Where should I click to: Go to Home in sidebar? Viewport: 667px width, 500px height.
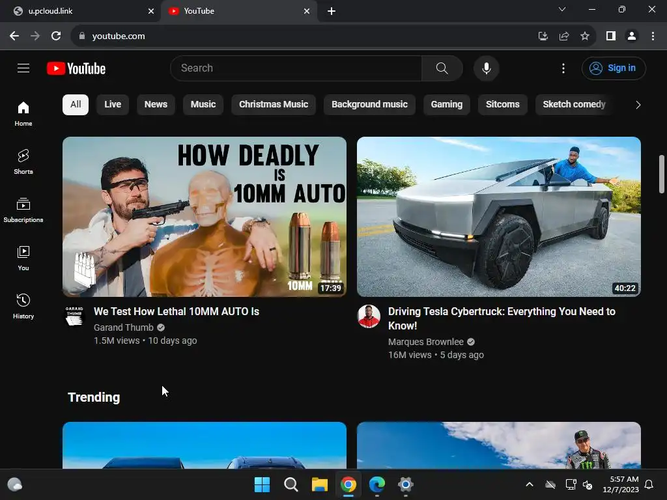pos(23,113)
